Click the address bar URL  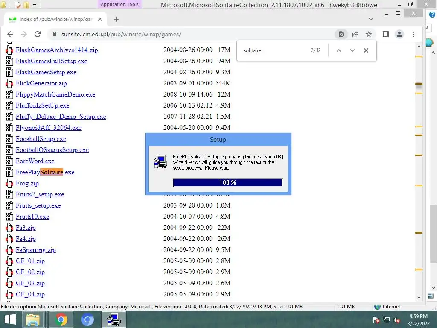tap(121, 34)
